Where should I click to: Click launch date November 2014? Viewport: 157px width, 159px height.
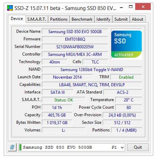tap(67, 77)
